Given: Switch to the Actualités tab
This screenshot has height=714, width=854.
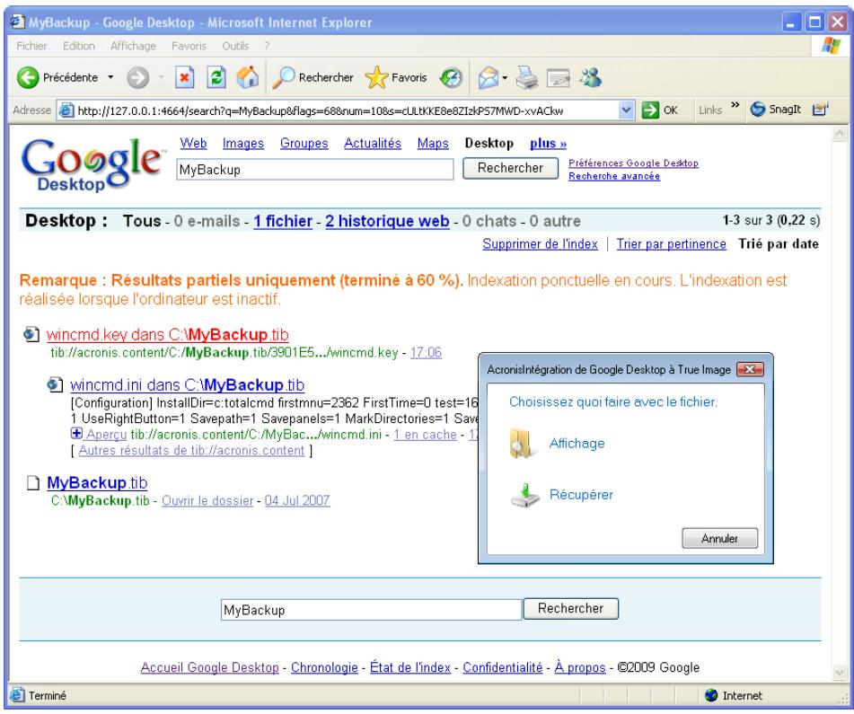Looking at the screenshot, I should coord(373,143).
